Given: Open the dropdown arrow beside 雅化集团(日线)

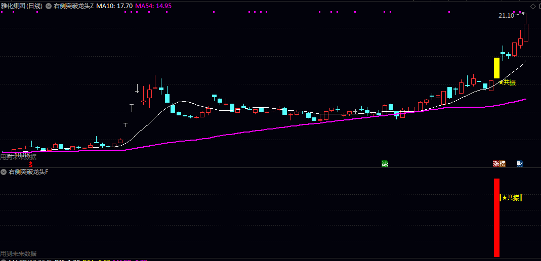Looking at the screenshot, I should [48, 6].
